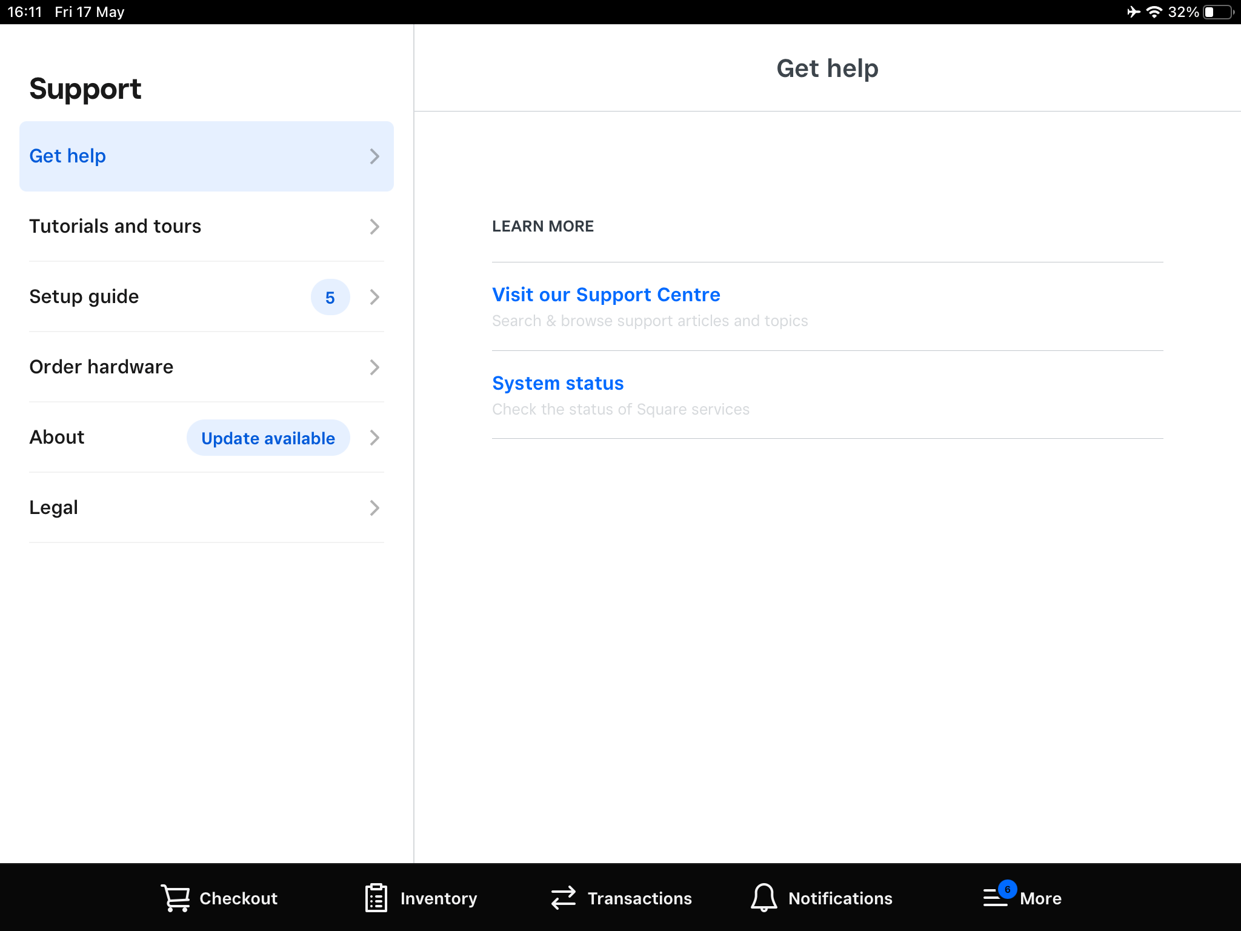Tap the Update available pill on About
This screenshot has height=931, width=1241.
(x=267, y=438)
